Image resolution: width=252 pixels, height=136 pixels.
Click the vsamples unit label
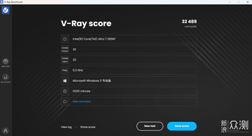point(190,27)
